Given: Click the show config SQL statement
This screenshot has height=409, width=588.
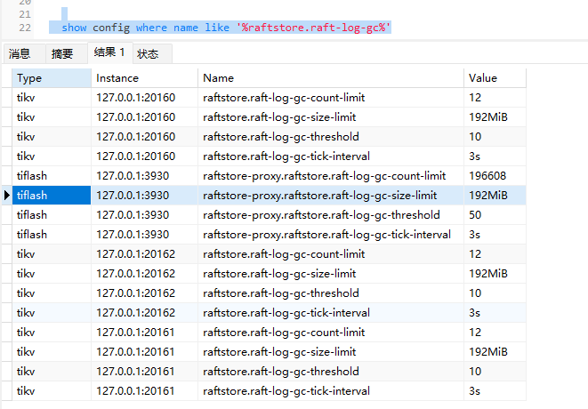Looking at the screenshot, I should [x=226, y=28].
